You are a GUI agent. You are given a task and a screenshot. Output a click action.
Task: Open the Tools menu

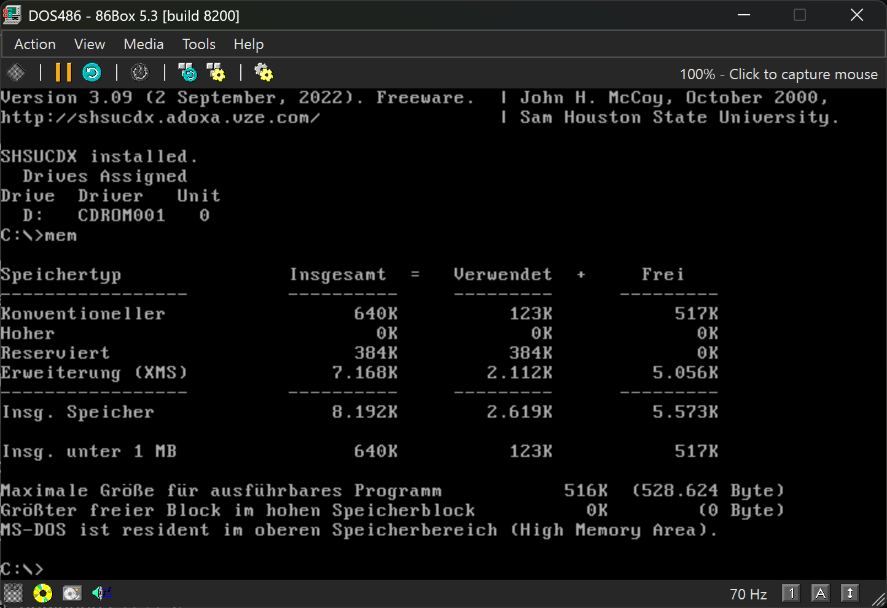[x=199, y=44]
